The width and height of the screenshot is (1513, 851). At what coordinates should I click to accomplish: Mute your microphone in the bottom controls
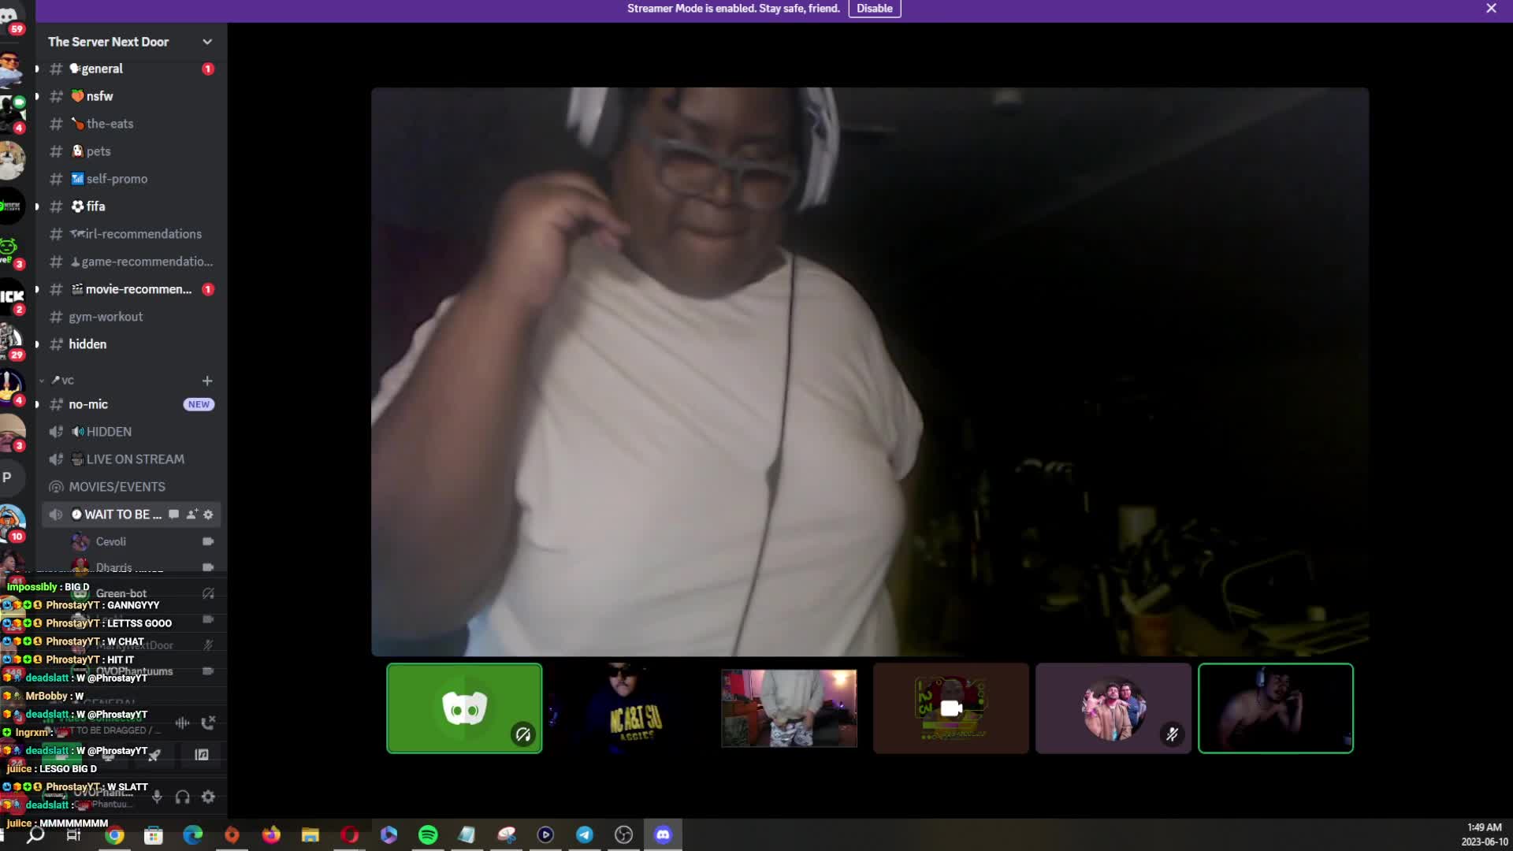(x=157, y=797)
